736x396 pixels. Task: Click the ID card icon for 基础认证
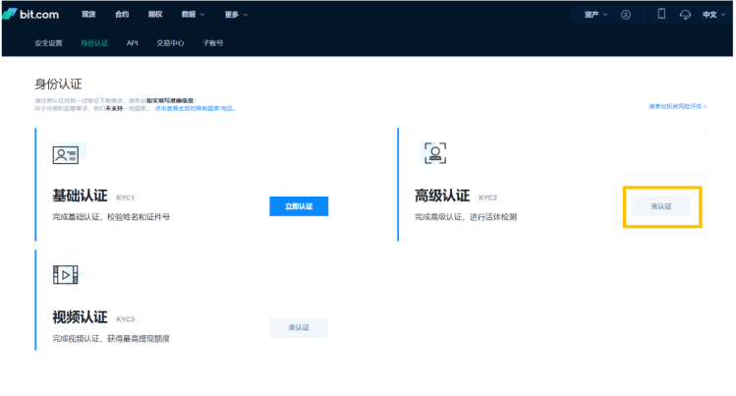66,154
